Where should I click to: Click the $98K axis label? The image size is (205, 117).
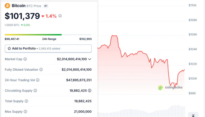click(x=192, y=93)
